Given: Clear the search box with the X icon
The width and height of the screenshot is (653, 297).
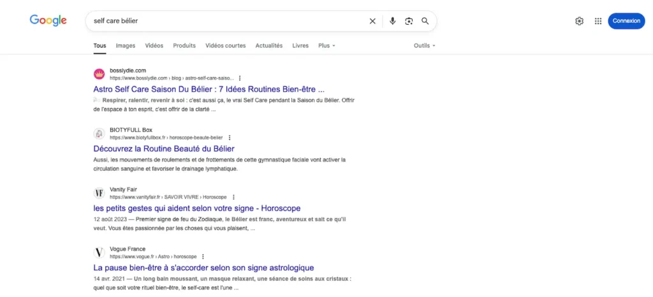Looking at the screenshot, I should pos(372,21).
